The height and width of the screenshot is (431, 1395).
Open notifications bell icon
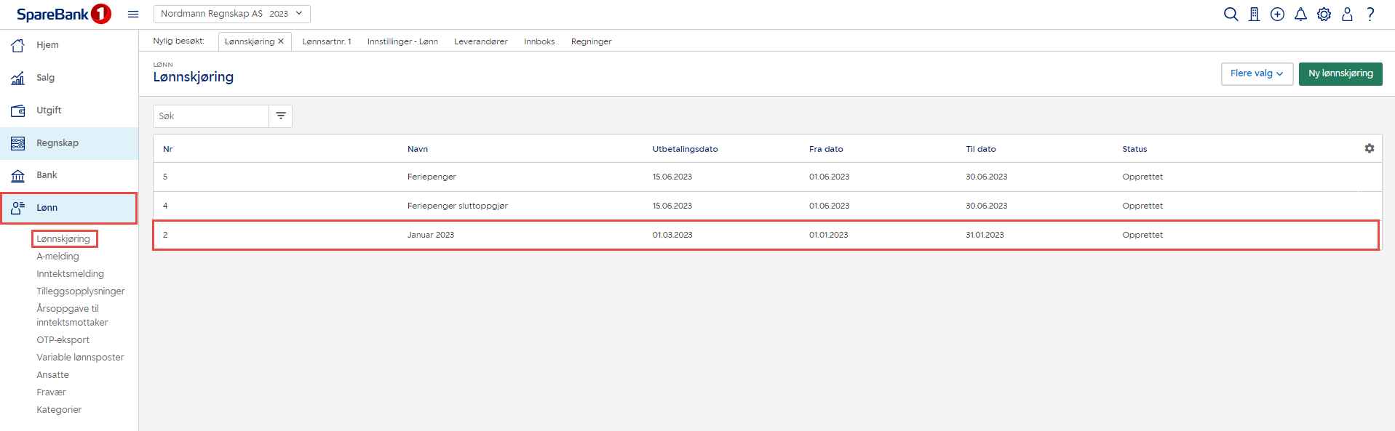tap(1300, 15)
